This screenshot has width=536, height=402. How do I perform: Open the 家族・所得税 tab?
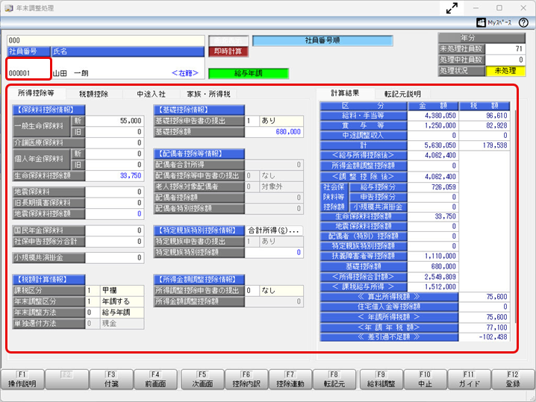[x=208, y=94]
